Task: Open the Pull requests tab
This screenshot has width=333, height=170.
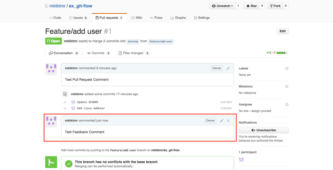Action: click(x=109, y=18)
